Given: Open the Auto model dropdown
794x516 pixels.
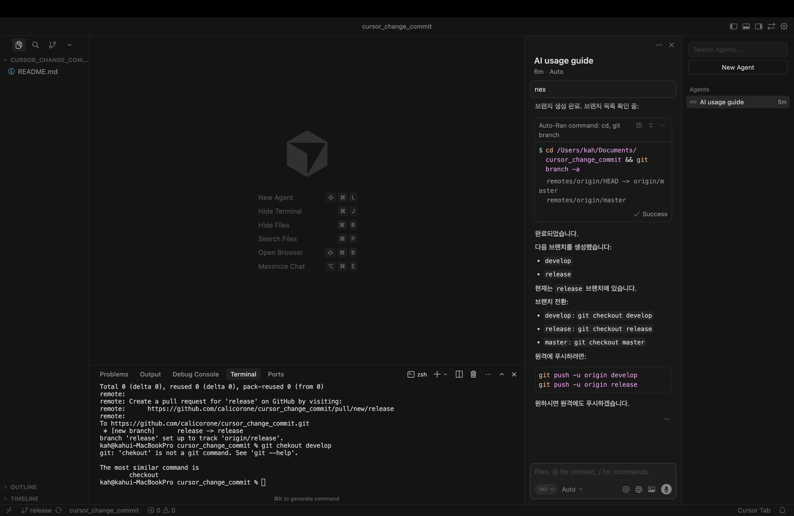Looking at the screenshot, I should pos(572,489).
